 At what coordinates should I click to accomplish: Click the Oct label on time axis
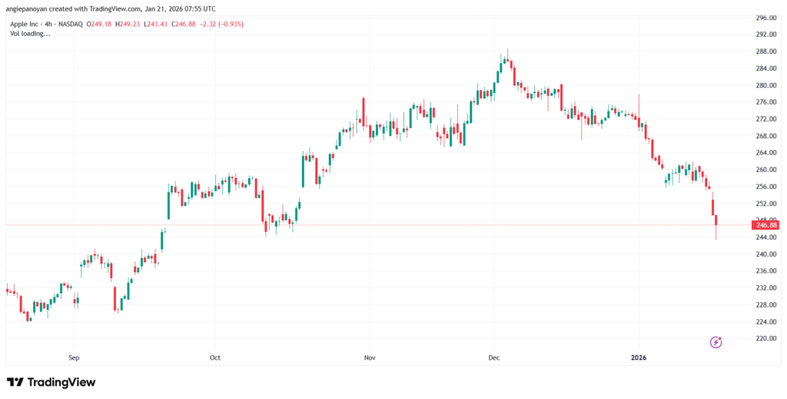pyautogui.click(x=215, y=357)
